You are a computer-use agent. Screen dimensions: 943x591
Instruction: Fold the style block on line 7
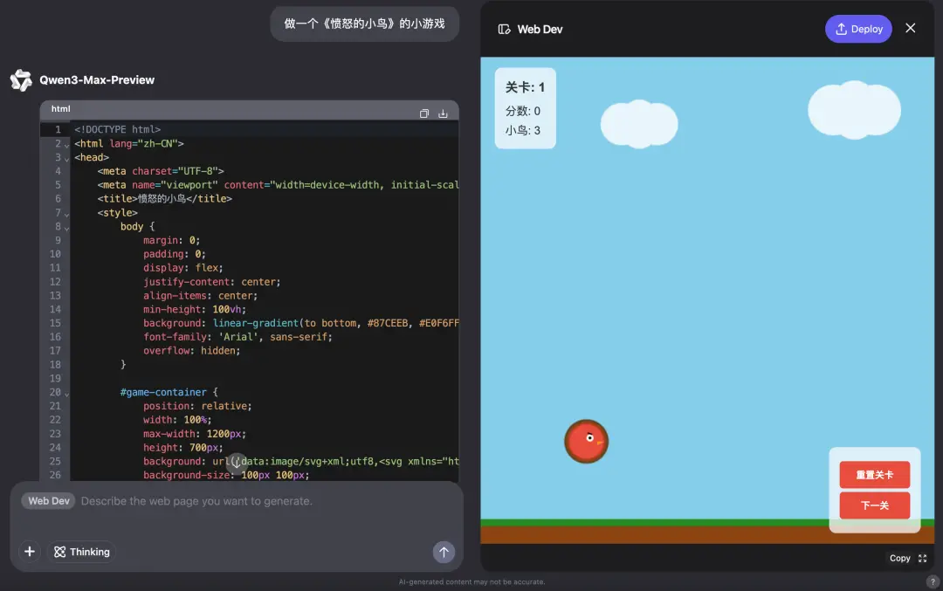(x=67, y=213)
